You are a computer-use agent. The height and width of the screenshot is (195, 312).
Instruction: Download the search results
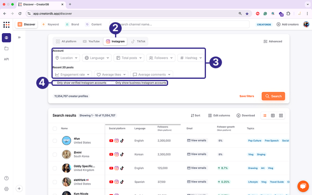(245, 115)
